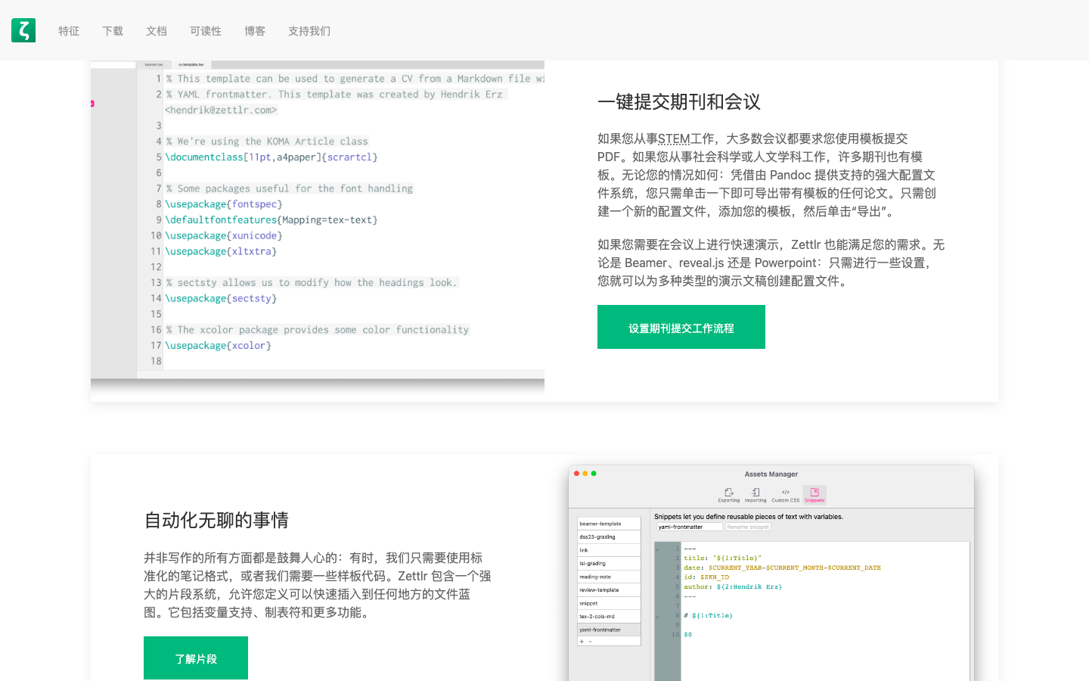The width and height of the screenshot is (1089, 681).
Task: Click the pink Snippets icon
Action: (x=814, y=494)
